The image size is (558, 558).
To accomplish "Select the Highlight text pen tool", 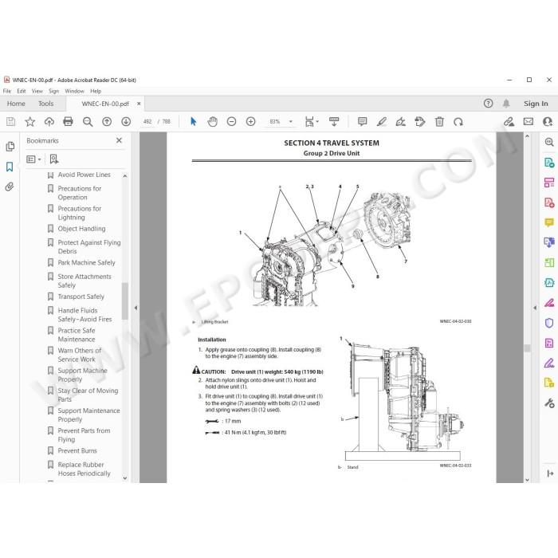I will coord(382,122).
